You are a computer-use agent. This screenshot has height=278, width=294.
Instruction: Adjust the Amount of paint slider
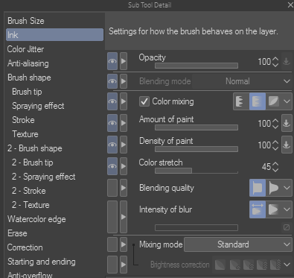196,127
